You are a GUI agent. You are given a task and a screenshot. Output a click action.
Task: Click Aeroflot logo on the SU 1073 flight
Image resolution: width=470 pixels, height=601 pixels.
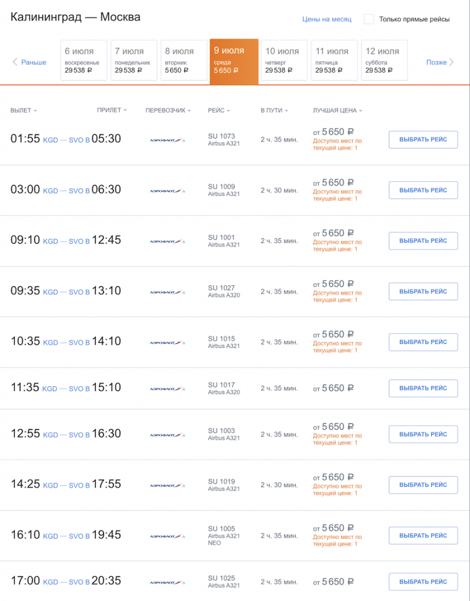(x=167, y=140)
